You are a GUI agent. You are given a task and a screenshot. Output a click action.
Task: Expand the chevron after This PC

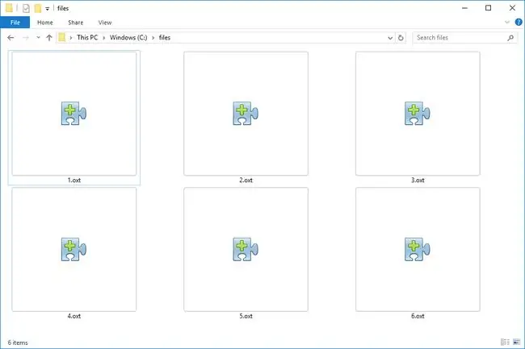pos(104,38)
